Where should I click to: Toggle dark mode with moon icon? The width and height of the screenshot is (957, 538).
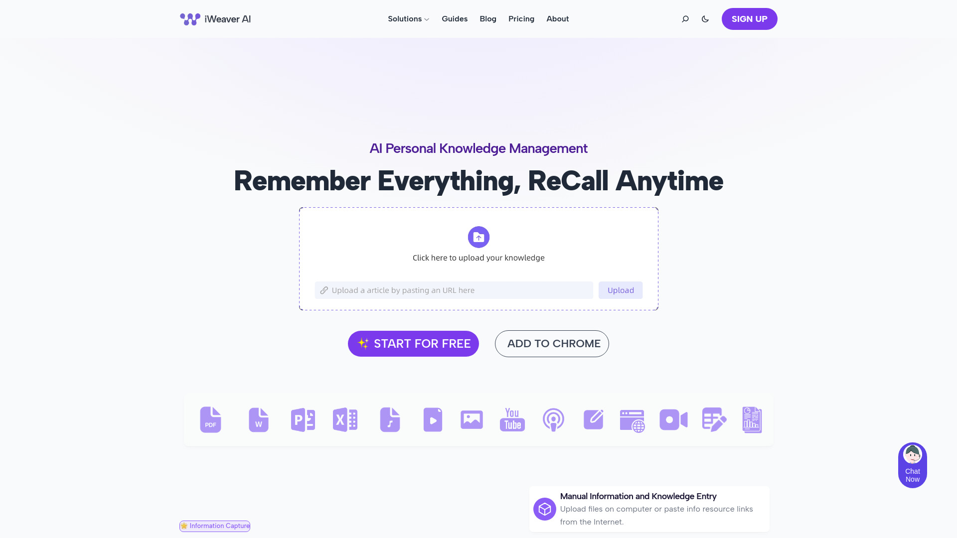[705, 19]
